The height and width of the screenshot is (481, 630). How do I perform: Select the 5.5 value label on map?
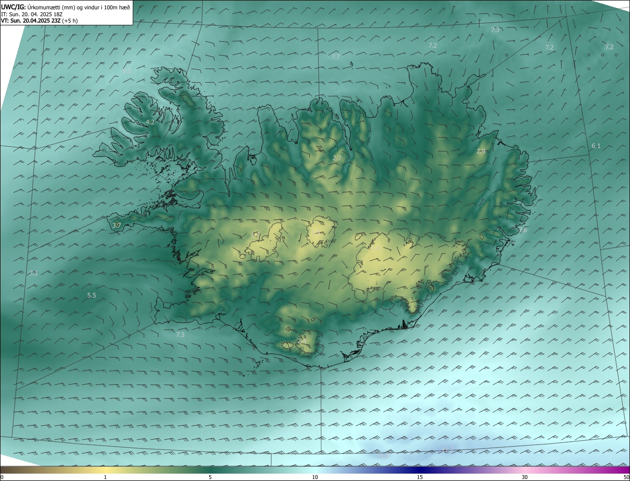[92, 295]
